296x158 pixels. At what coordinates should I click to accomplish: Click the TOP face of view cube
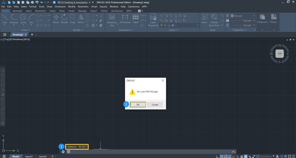click(x=279, y=54)
